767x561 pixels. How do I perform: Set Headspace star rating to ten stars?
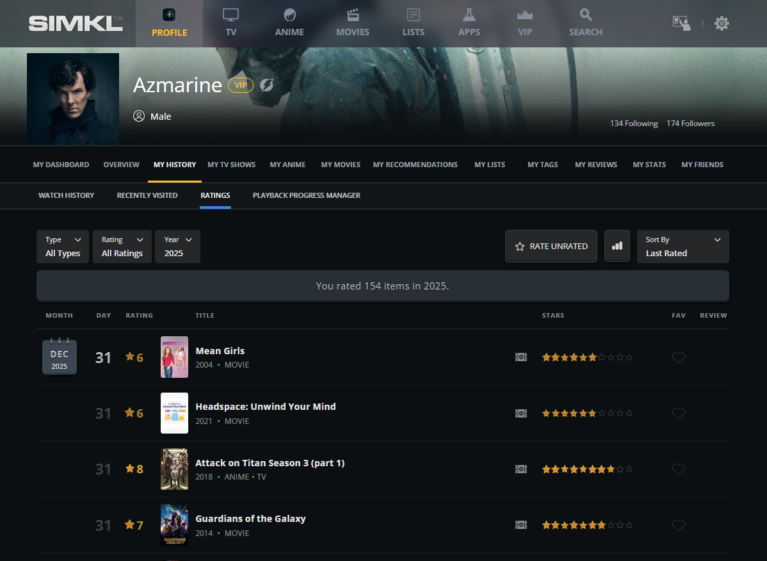tap(629, 414)
